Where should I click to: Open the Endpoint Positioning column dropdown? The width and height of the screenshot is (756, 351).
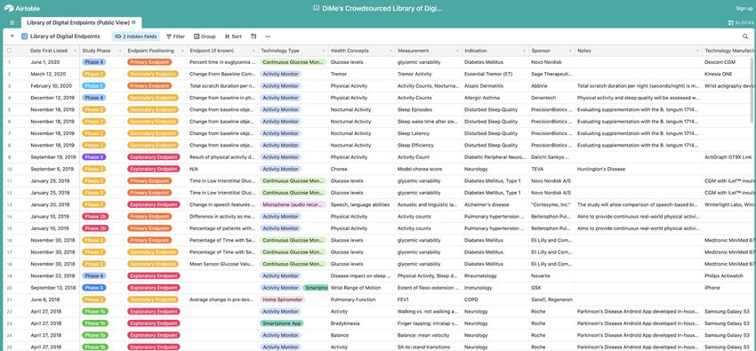[182, 51]
